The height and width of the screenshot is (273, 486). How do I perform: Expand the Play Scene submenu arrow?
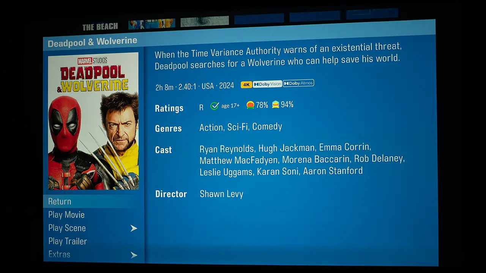point(134,228)
